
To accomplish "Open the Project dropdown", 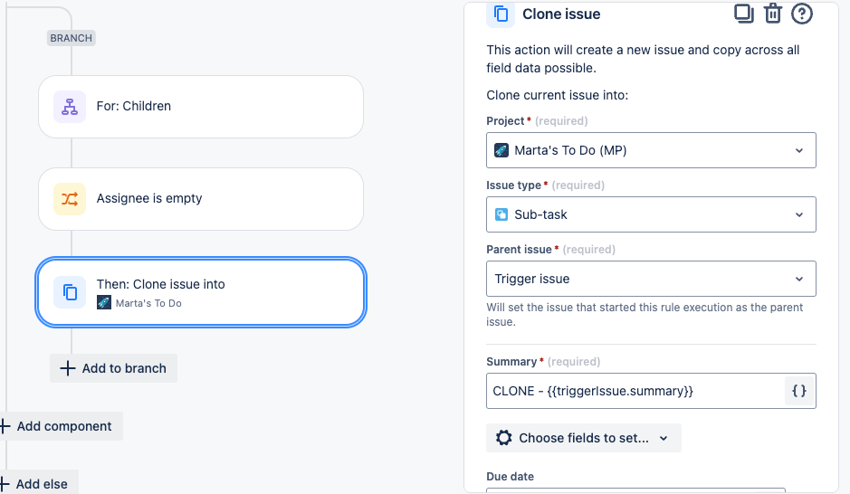I will click(x=651, y=150).
